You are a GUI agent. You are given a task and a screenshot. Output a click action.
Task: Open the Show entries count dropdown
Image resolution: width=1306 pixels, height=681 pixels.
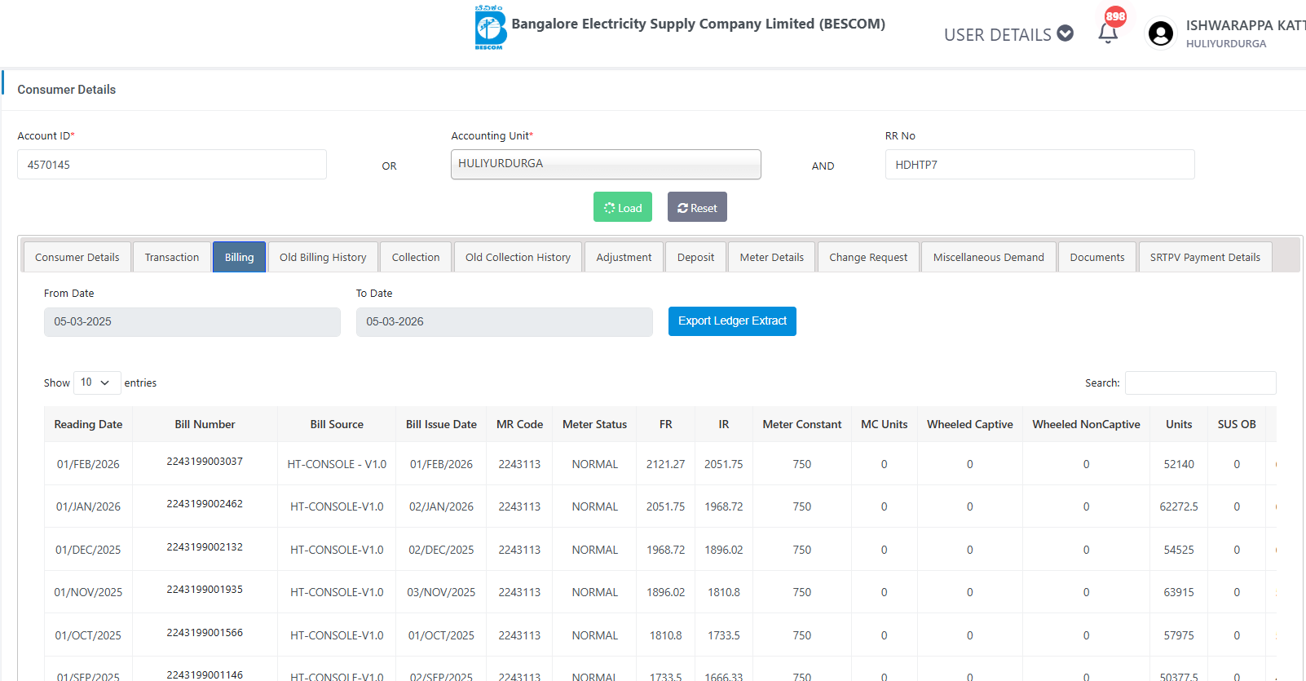coord(96,383)
